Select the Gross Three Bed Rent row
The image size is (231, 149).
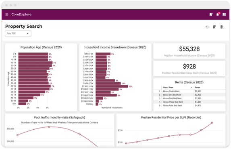point(189,102)
